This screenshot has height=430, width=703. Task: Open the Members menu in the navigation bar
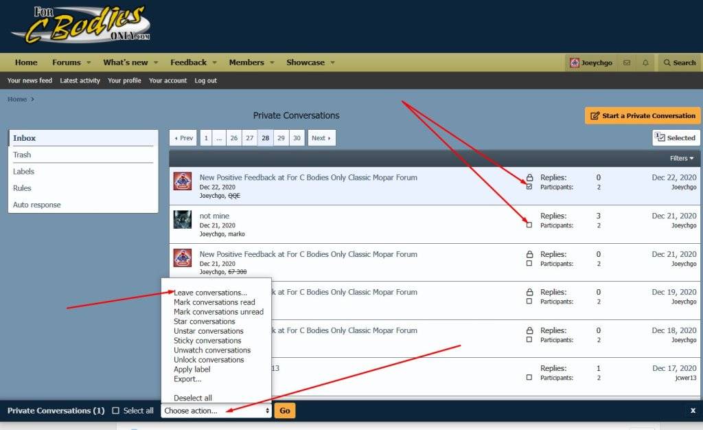coord(247,63)
